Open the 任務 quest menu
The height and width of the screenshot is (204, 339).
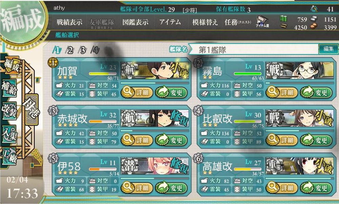coord(238,22)
